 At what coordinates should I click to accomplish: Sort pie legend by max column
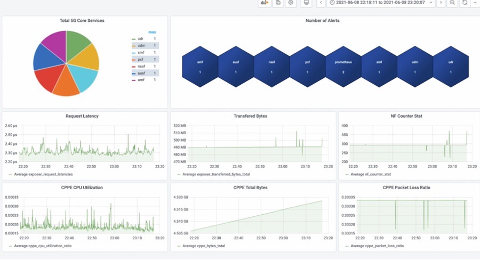coord(152,32)
